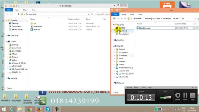The width and height of the screenshot is (199, 112).
Task: Open Capture menu in recorder
Action: 129,87
